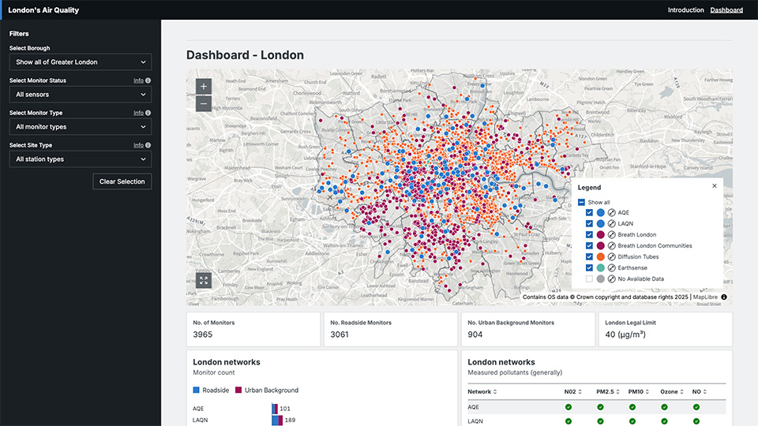Viewport: 758px width, 426px height.
Task: Sort table by NO column
Action: click(700, 392)
